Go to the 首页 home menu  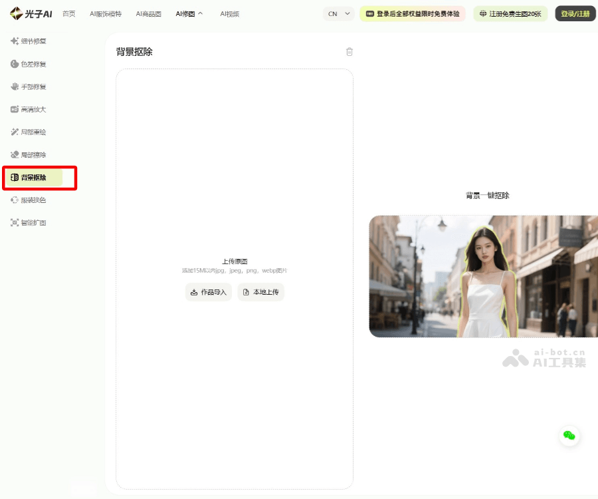(x=68, y=13)
